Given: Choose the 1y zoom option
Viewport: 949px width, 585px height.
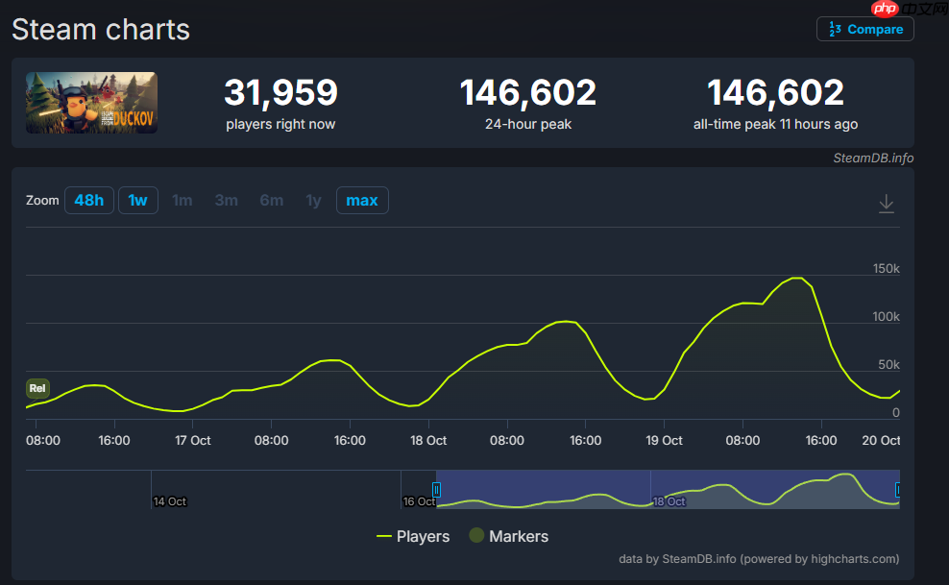Looking at the screenshot, I should click(313, 201).
